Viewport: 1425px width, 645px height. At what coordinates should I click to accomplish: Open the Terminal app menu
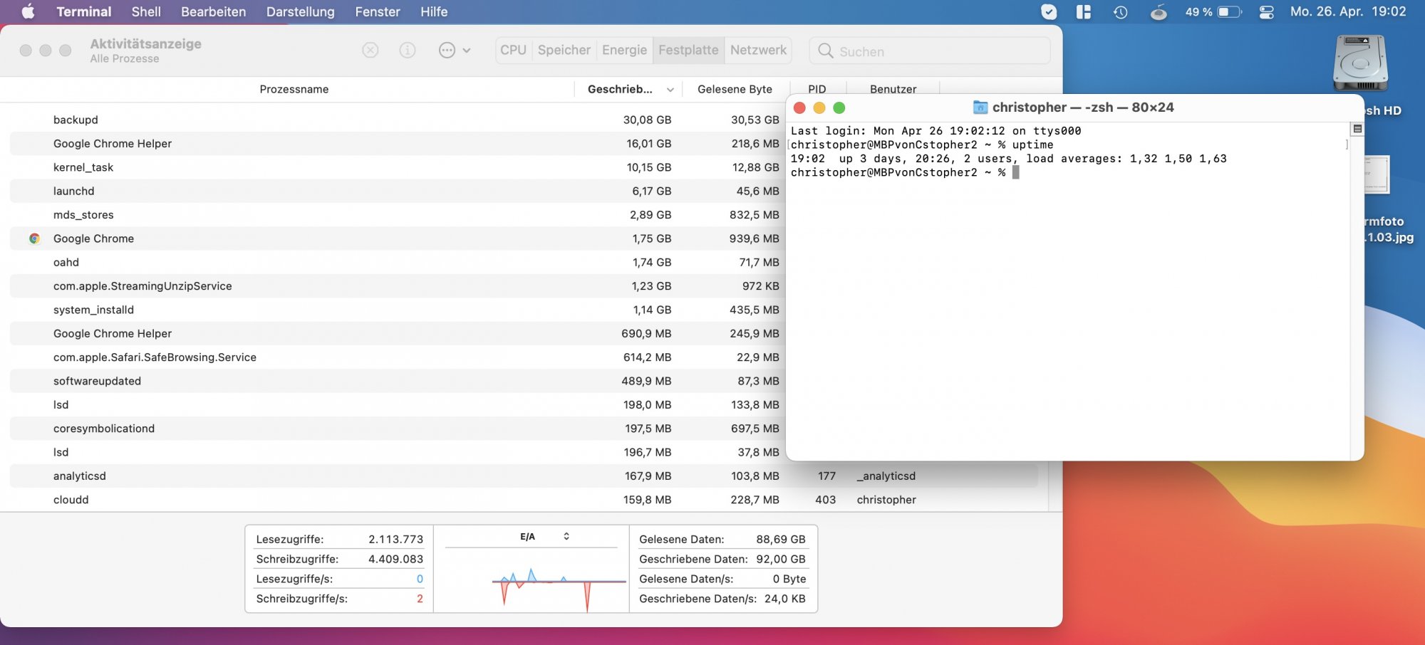pyautogui.click(x=84, y=11)
